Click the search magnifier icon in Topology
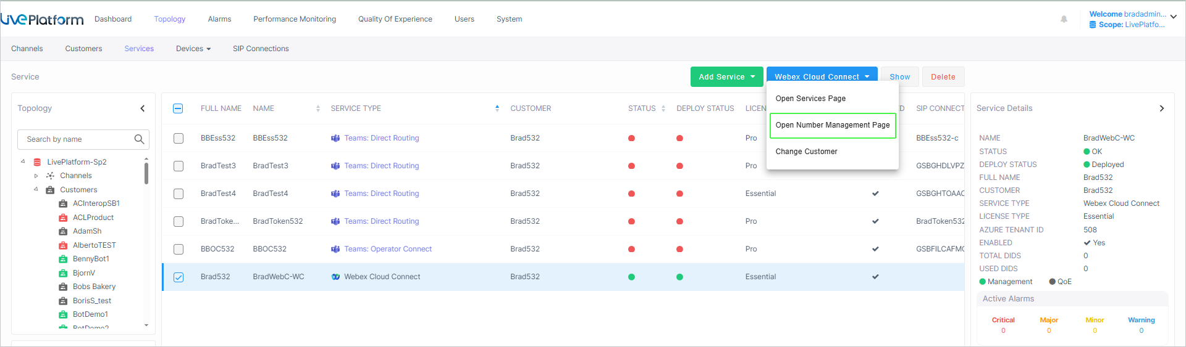The height and width of the screenshot is (347, 1186). point(139,139)
